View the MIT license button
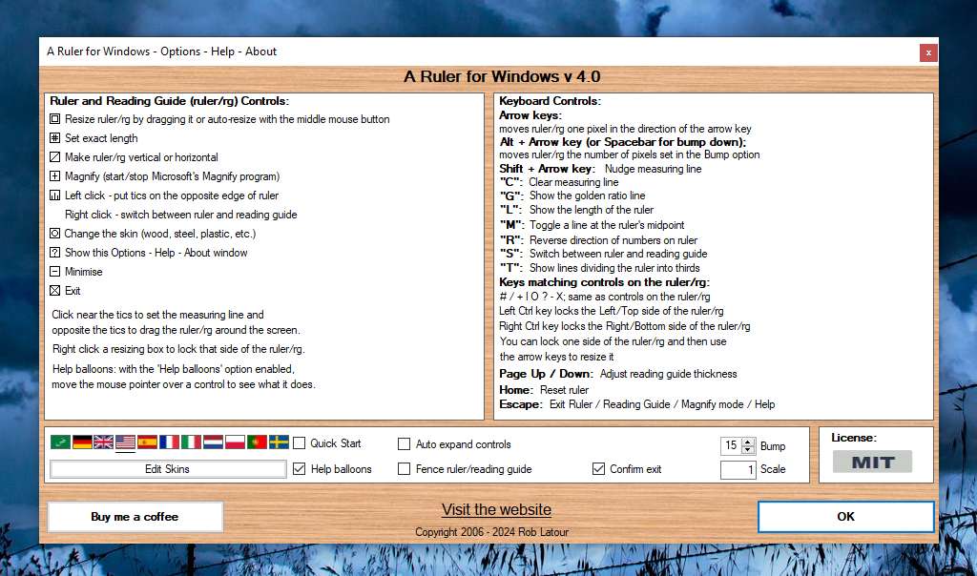977x576 pixels. tap(872, 463)
